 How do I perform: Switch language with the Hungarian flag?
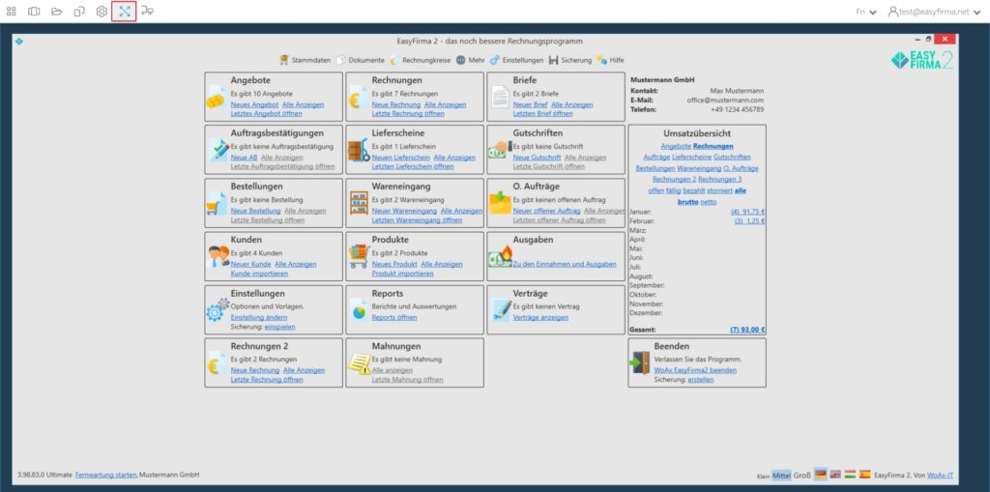tap(850, 475)
